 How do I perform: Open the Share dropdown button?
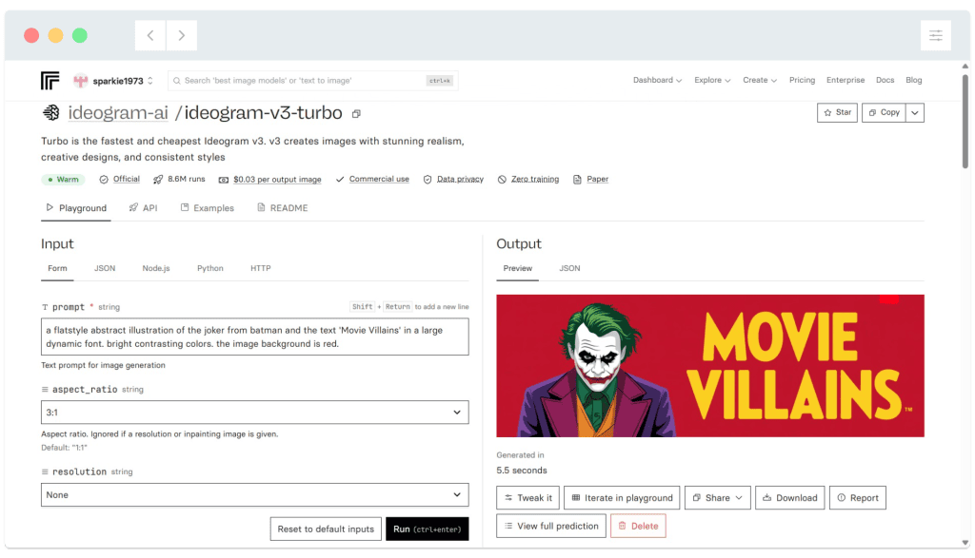[x=718, y=498]
